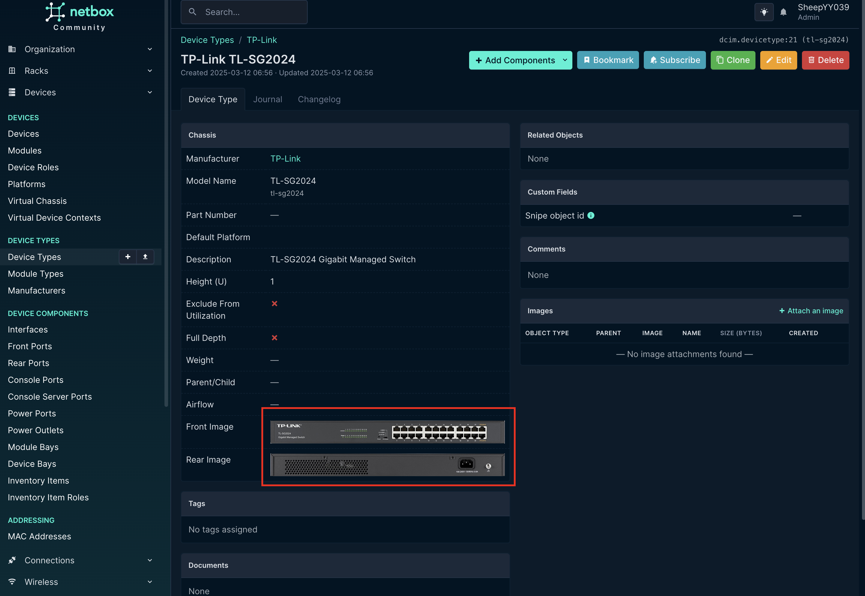Edit the device type
This screenshot has height=596, width=865.
(x=778, y=60)
